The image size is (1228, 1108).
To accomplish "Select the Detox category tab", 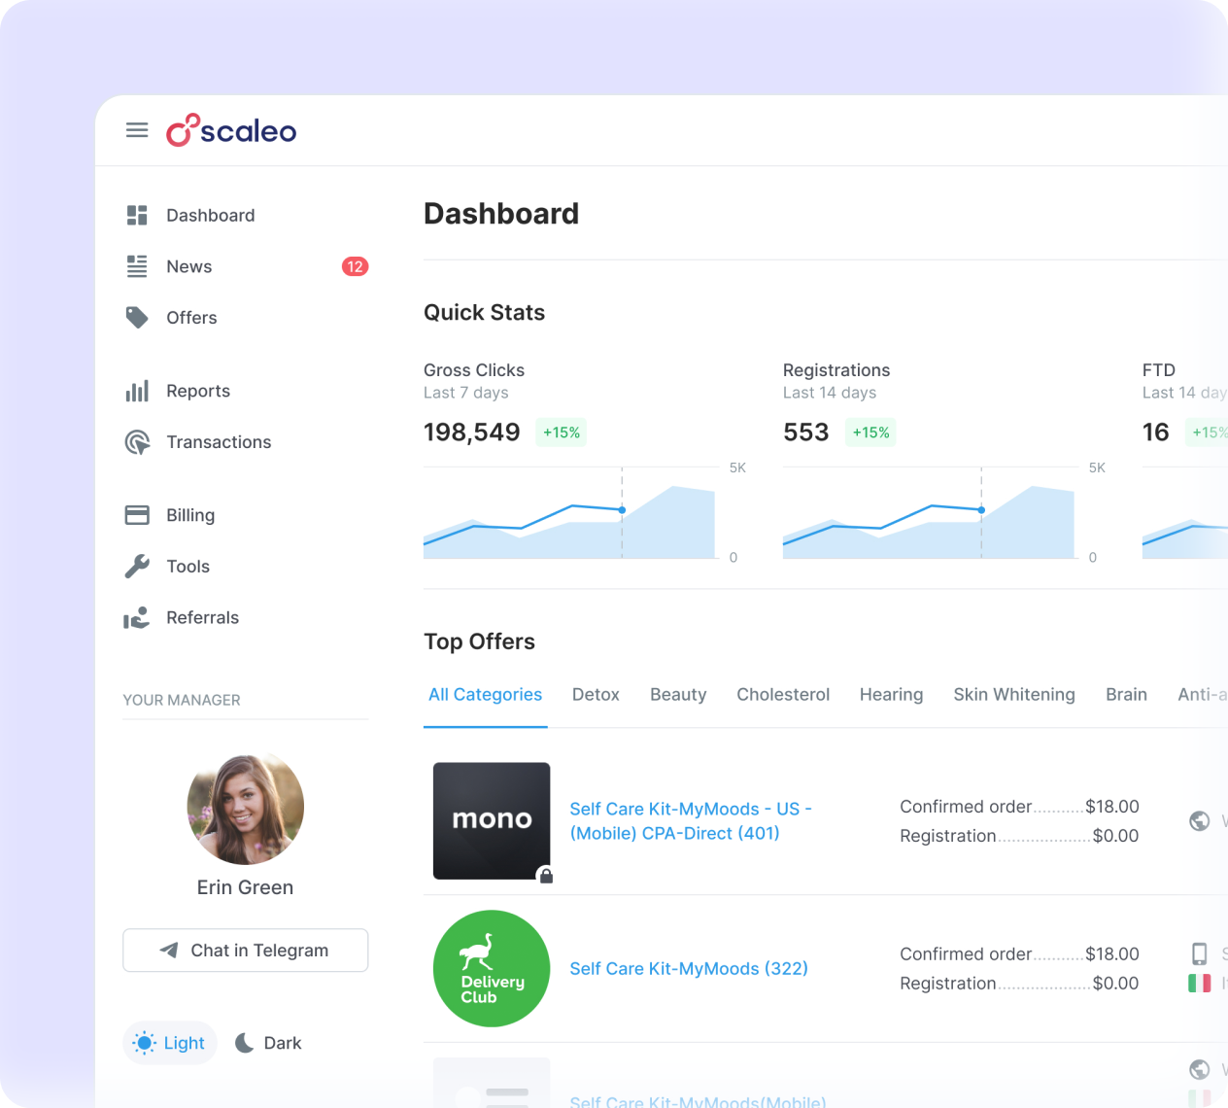I will 596,695.
